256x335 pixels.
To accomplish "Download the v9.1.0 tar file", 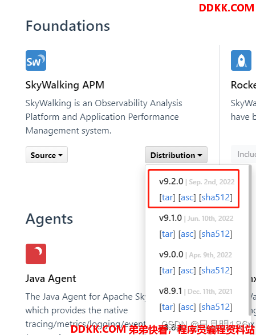I will 167,234.
